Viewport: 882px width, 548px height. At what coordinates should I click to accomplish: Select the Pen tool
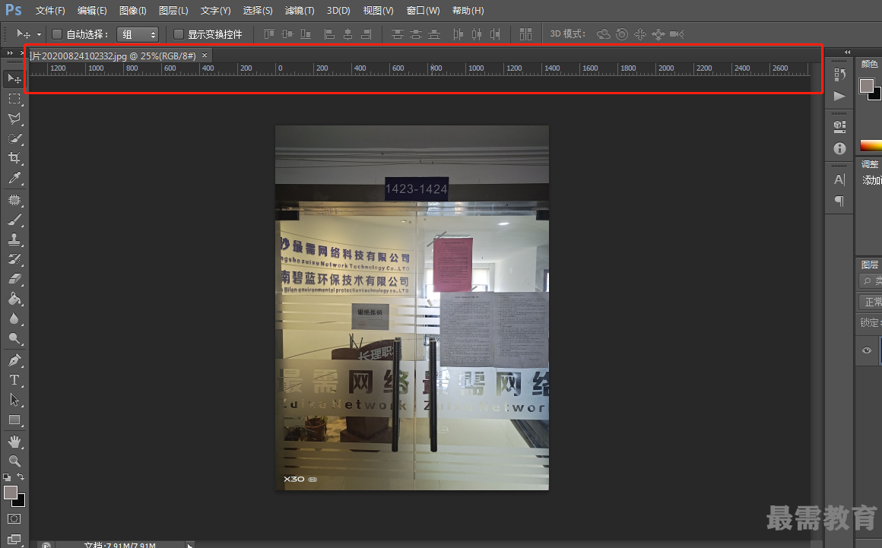tap(14, 360)
